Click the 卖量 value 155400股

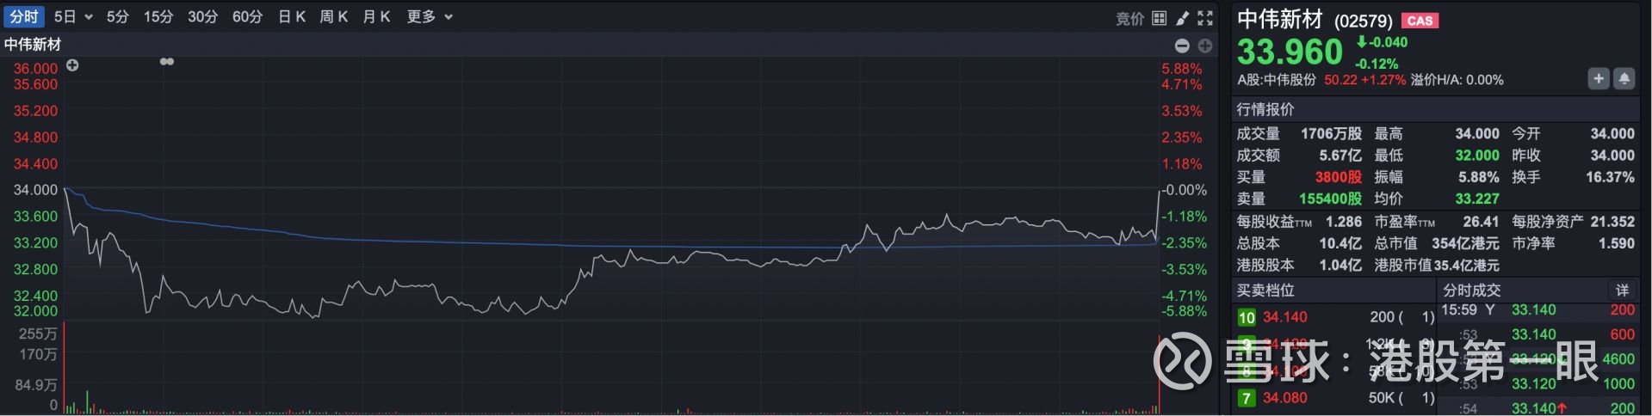point(1330,199)
